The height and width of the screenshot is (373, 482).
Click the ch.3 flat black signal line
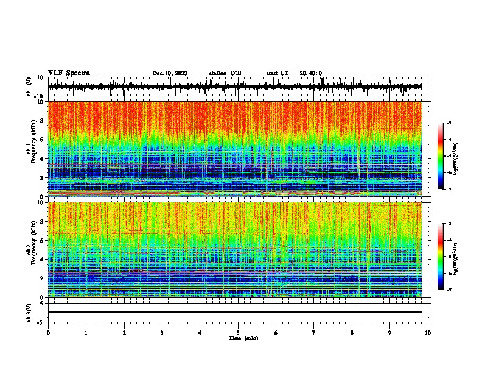pos(235,312)
